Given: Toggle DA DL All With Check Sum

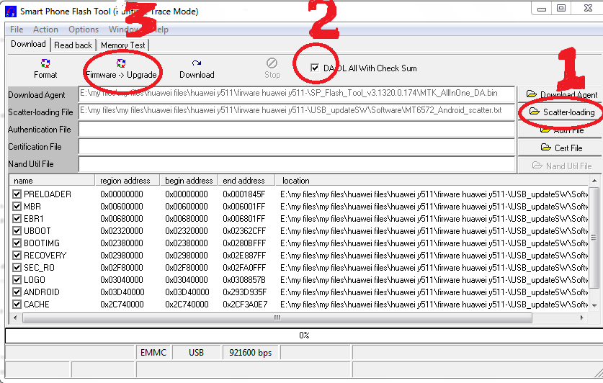Looking at the screenshot, I should (315, 68).
